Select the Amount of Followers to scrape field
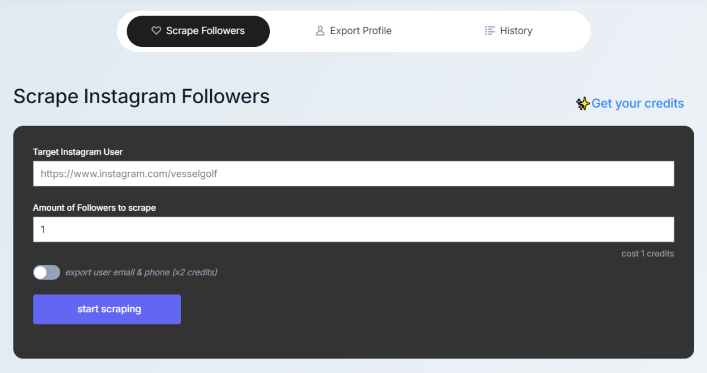The image size is (707, 373). click(353, 229)
